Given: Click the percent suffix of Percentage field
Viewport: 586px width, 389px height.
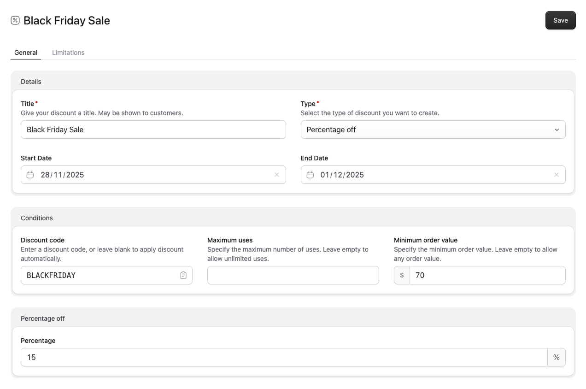Looking at the screenshot, I should point(557,357).
